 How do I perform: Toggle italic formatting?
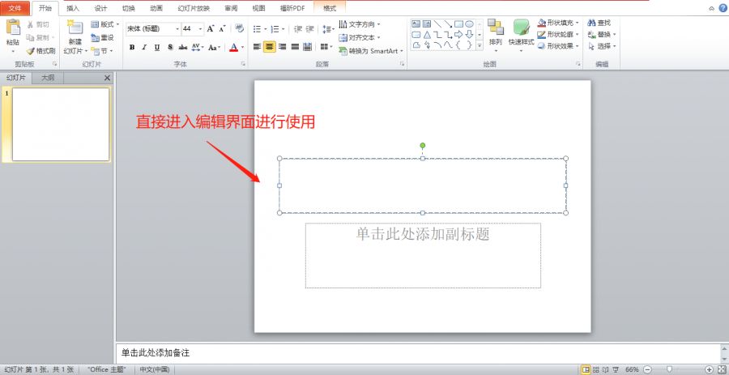[144, 47]
